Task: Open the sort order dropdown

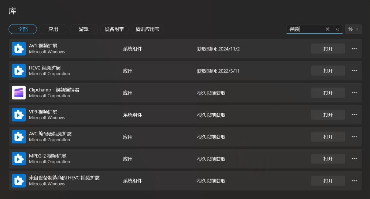Action: 353,29
